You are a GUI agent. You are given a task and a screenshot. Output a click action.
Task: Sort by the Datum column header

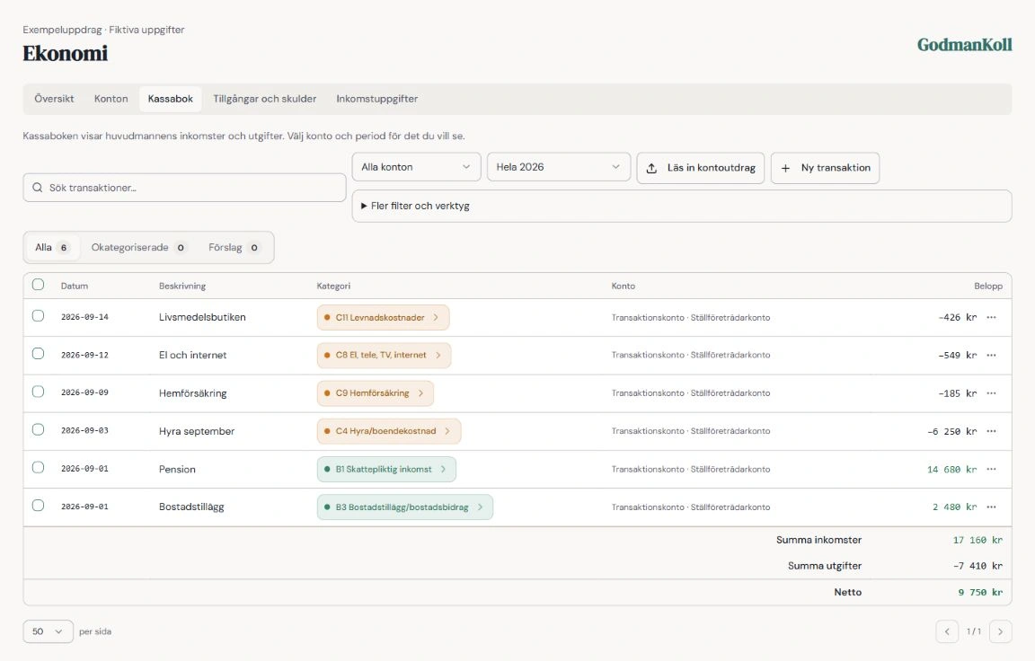(75, 286)
